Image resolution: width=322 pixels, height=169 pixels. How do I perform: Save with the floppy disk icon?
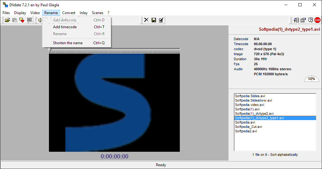tap(153, 20)
